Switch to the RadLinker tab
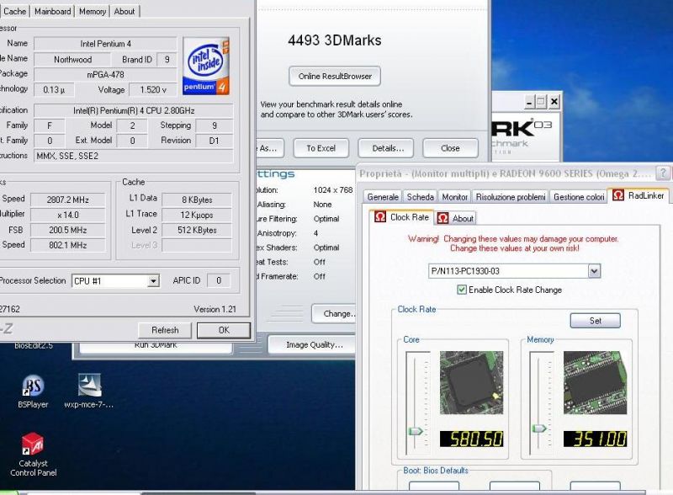673x495 pixels. 639,196
